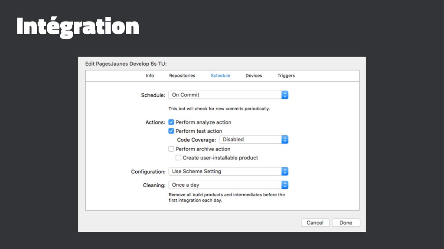Image resolution: width=444 pixels, height=249 pixels.
Task: Enable Perform archive action checkbox
Action: 171,149
